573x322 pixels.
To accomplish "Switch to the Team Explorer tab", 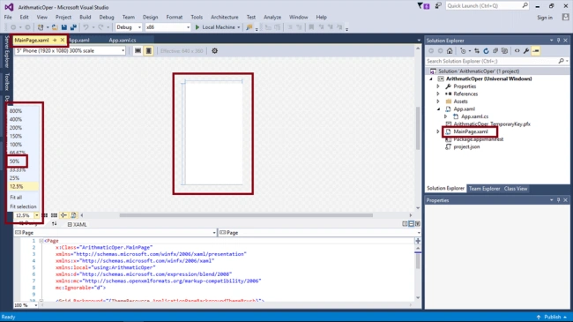I will 484,189.
